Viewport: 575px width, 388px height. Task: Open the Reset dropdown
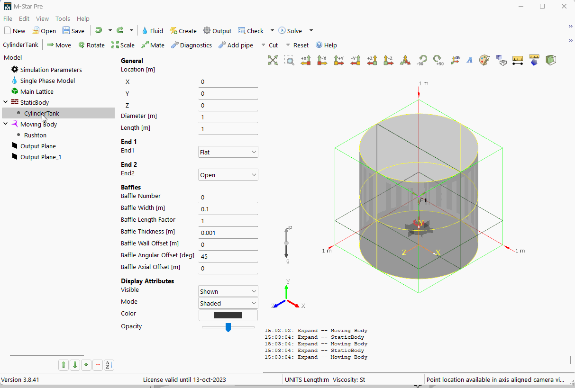(x=297, y=45)
